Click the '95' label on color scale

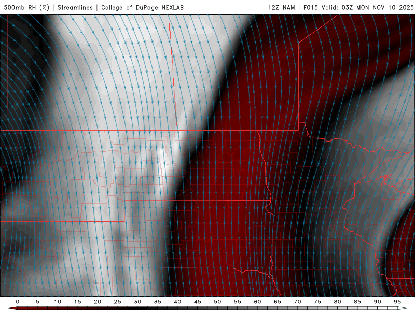(397, 302)
